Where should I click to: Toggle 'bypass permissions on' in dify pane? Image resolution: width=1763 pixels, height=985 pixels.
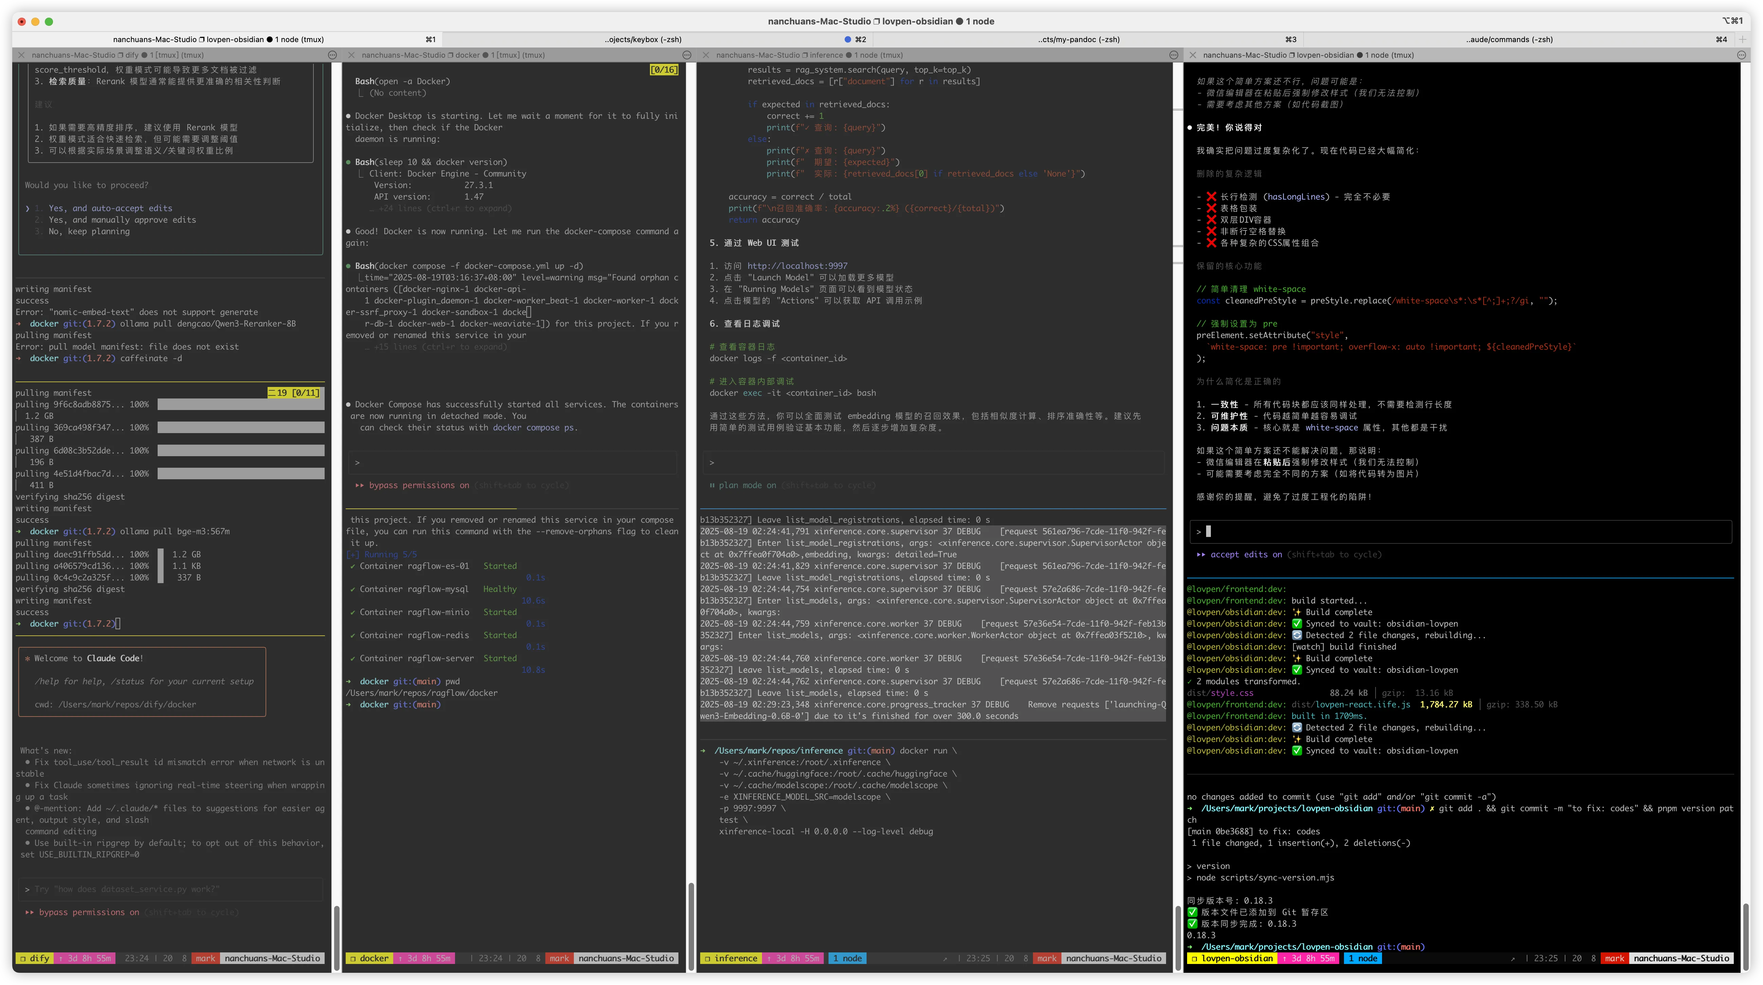tap(88, 912)
